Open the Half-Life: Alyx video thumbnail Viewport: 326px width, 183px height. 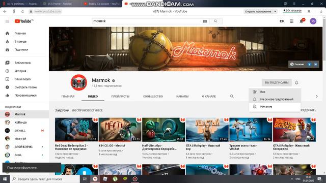click(x=164, y=130)
